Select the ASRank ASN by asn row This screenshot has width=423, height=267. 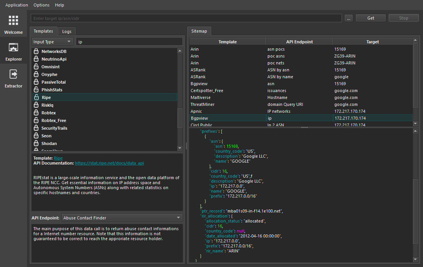[x=301, y=70]
